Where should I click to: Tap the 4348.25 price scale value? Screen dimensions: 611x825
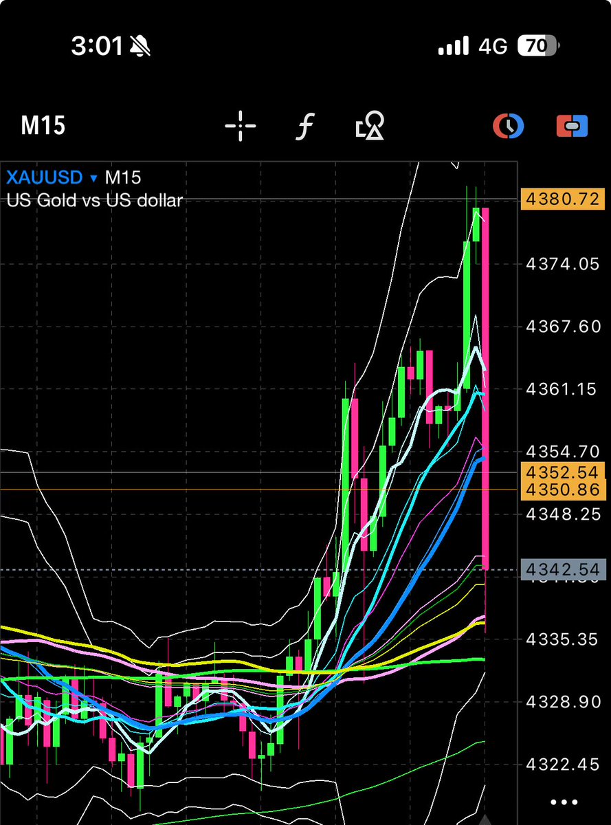point(563,514)
